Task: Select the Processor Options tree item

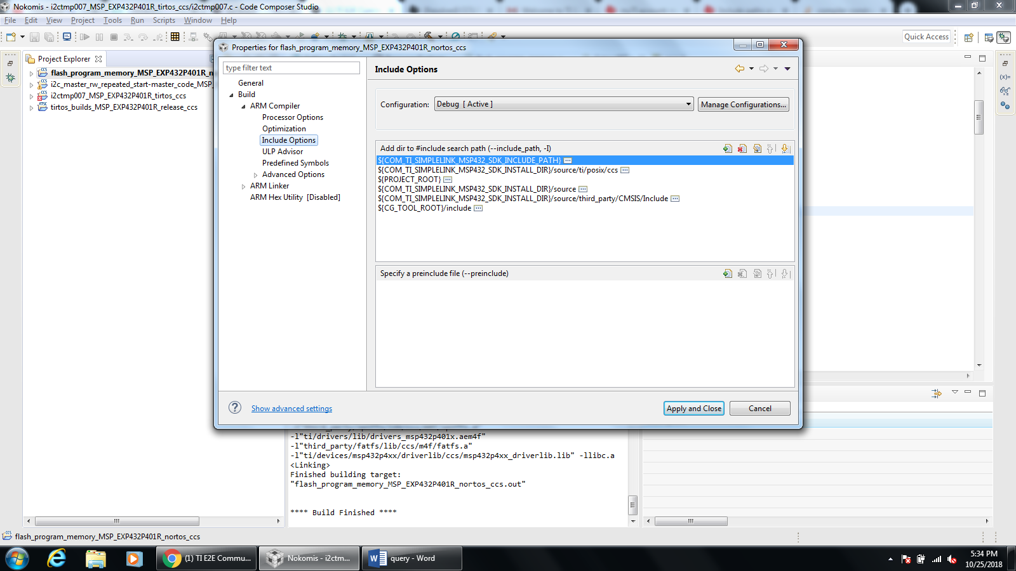Action: [x=293, y=117]
